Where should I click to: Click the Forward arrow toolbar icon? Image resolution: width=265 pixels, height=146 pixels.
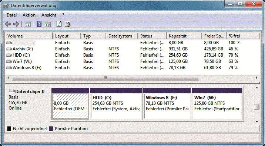click(x=16, y=24)
